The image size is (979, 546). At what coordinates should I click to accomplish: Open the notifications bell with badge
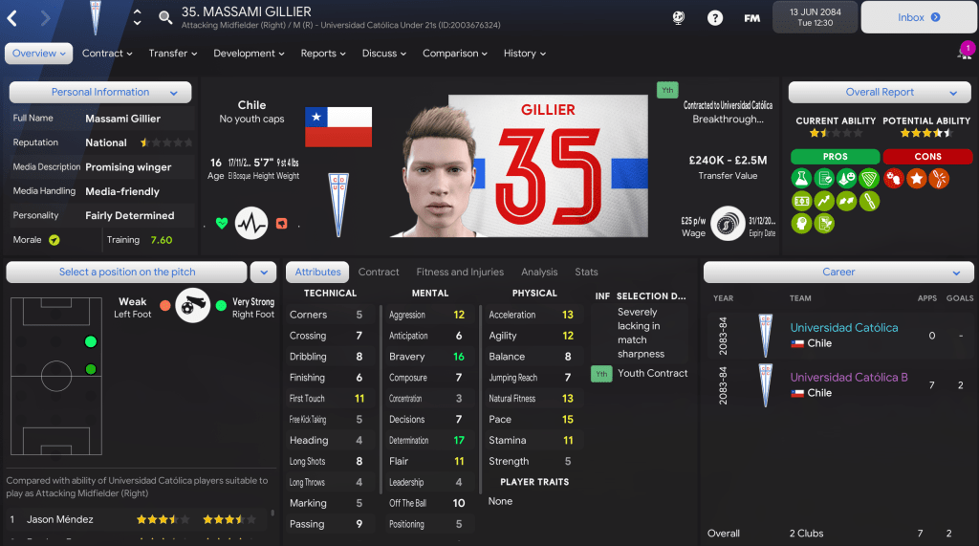966,51
